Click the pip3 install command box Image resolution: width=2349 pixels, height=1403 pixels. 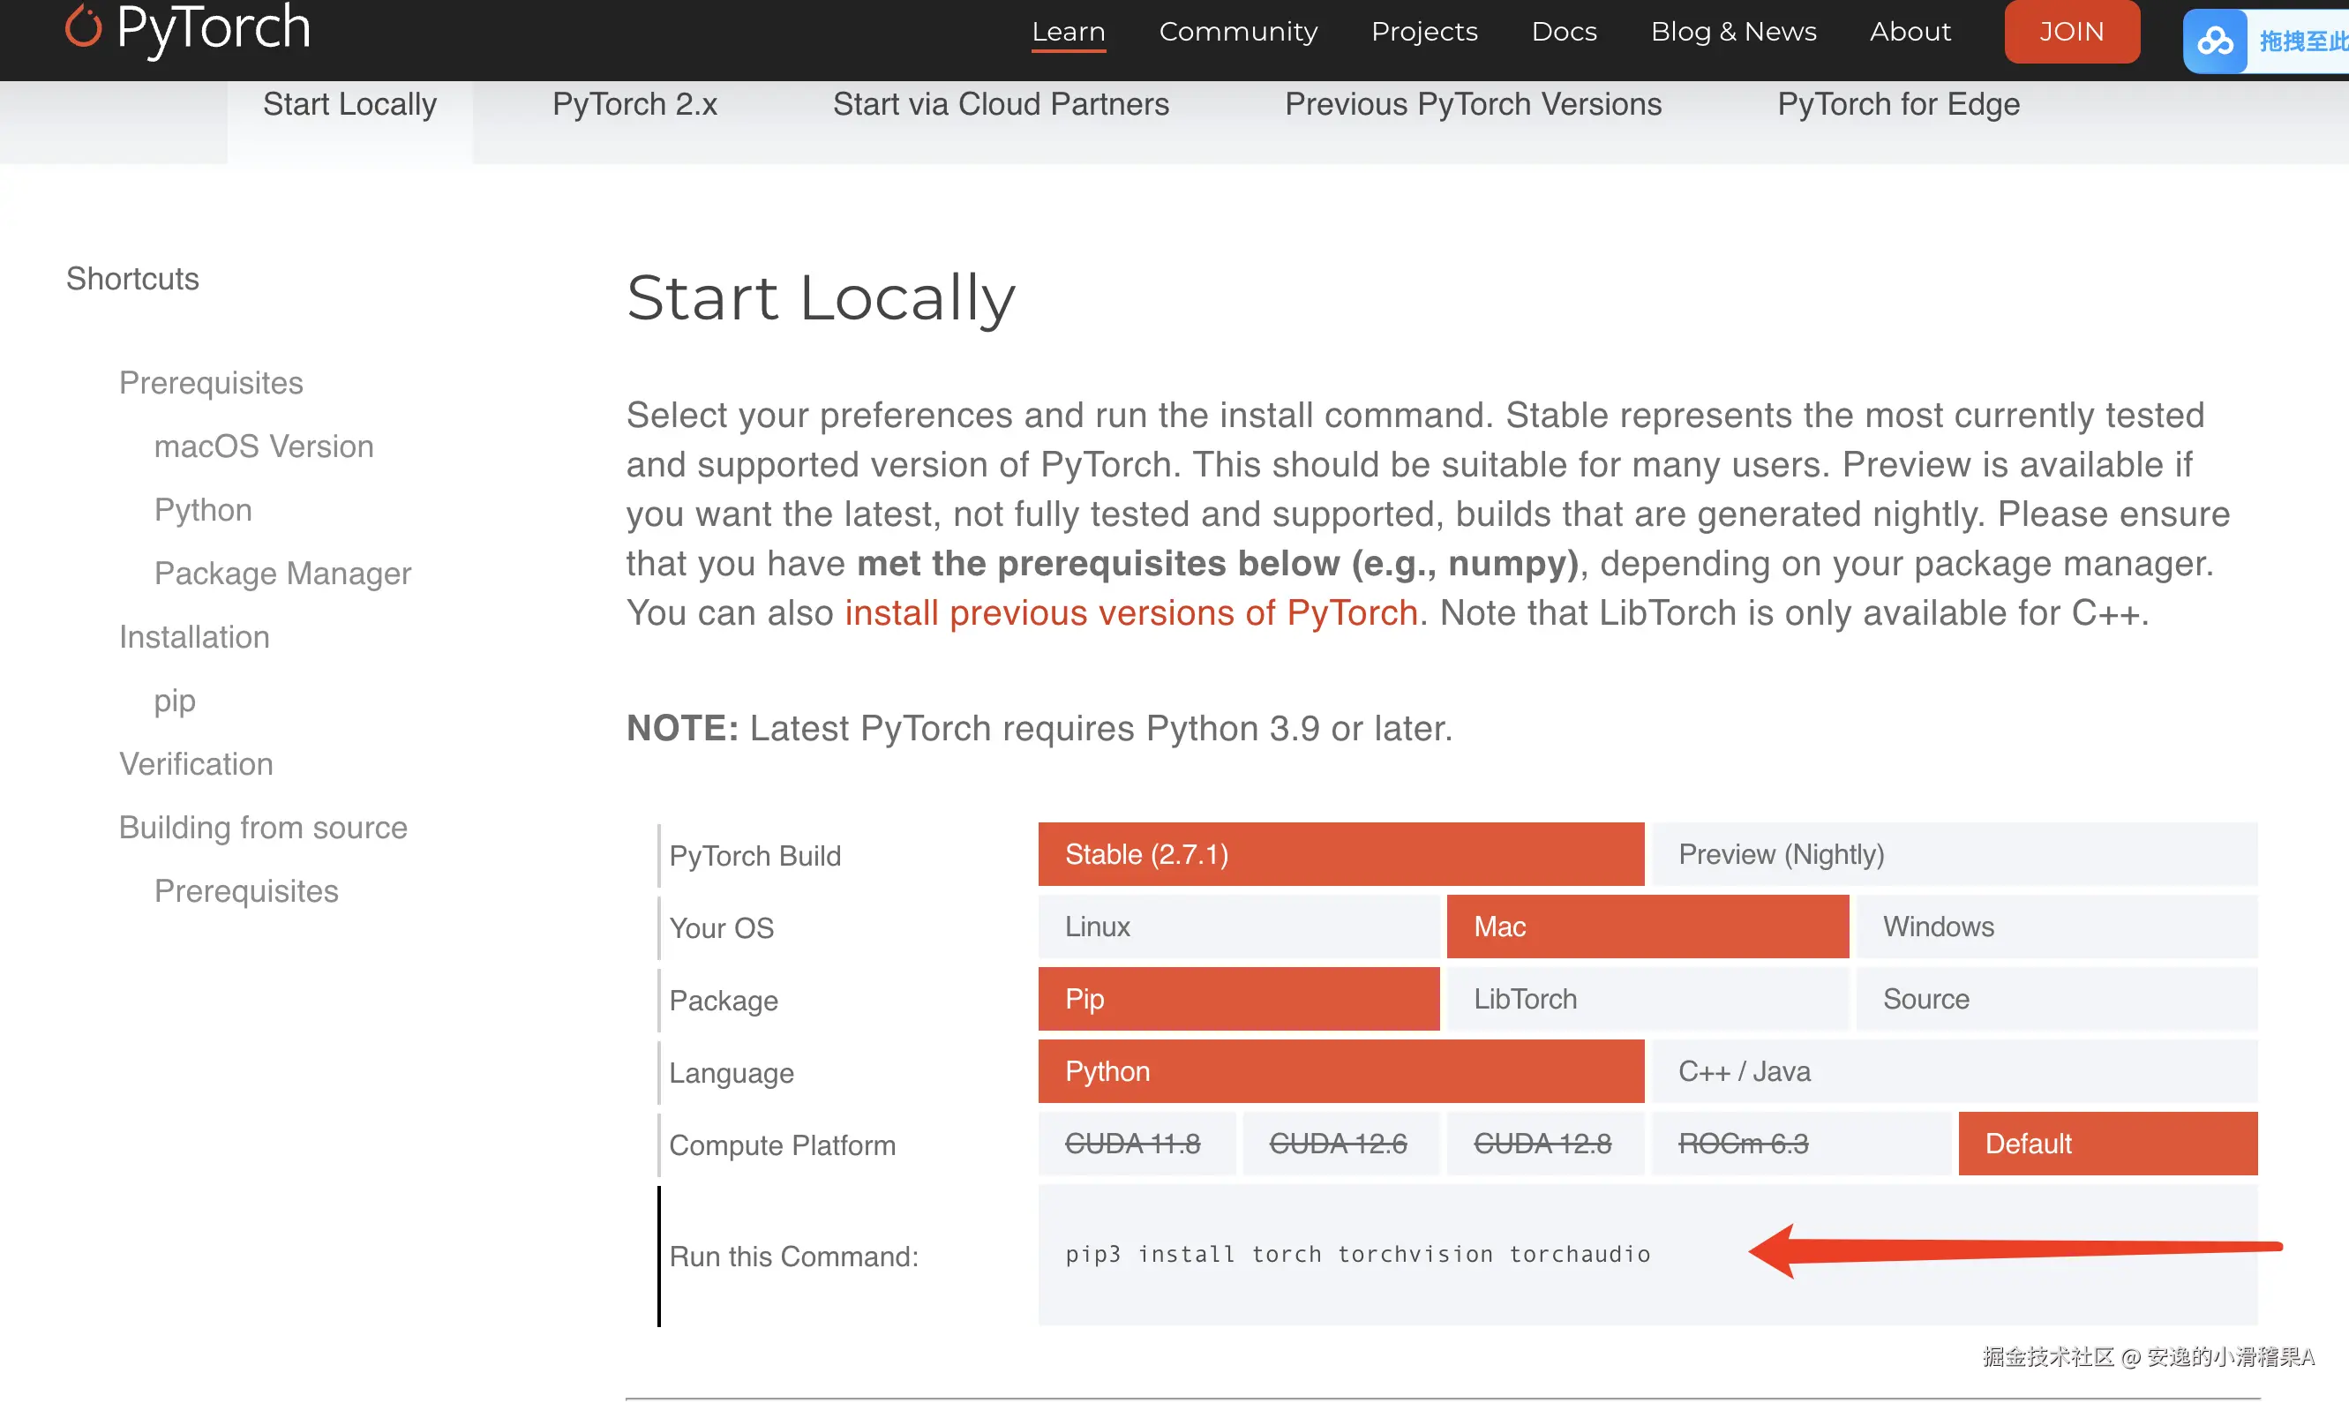[1356, 1254]
